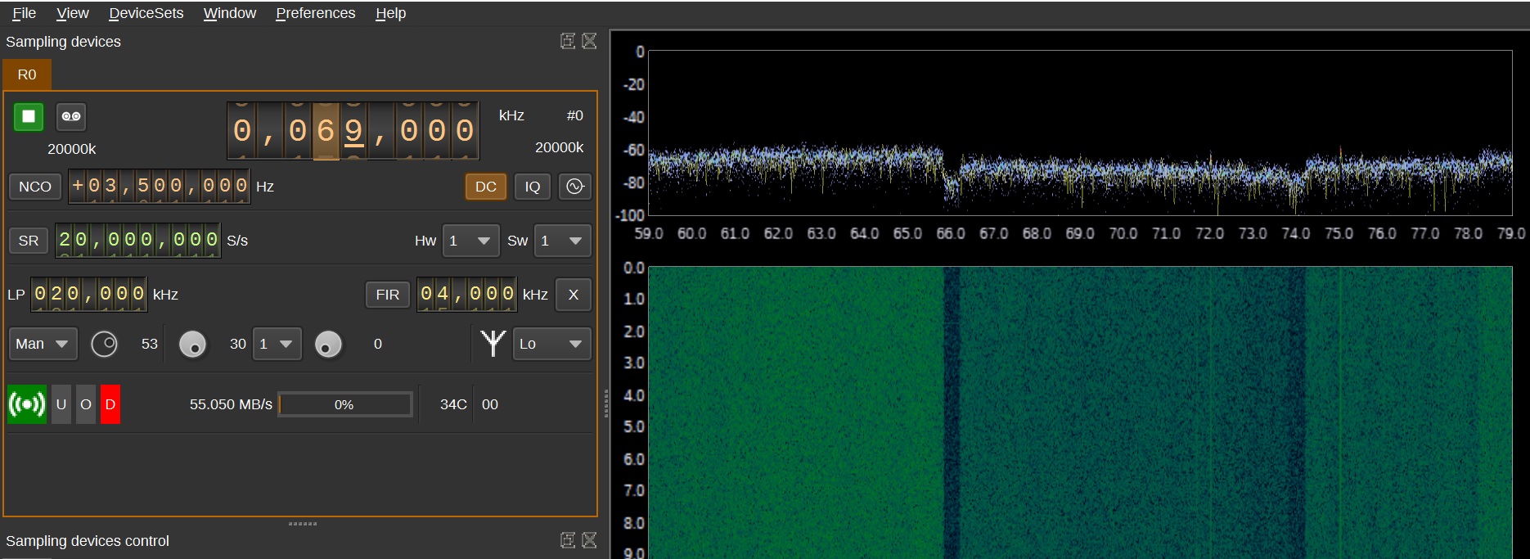
Task: Close the Sampling devices panel
Action: (x=589, y=41)
